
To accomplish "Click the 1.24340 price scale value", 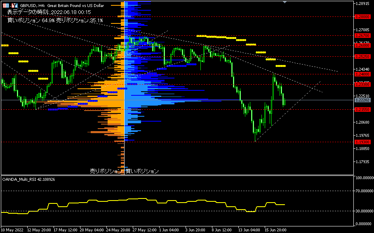I will click(362, 69).
